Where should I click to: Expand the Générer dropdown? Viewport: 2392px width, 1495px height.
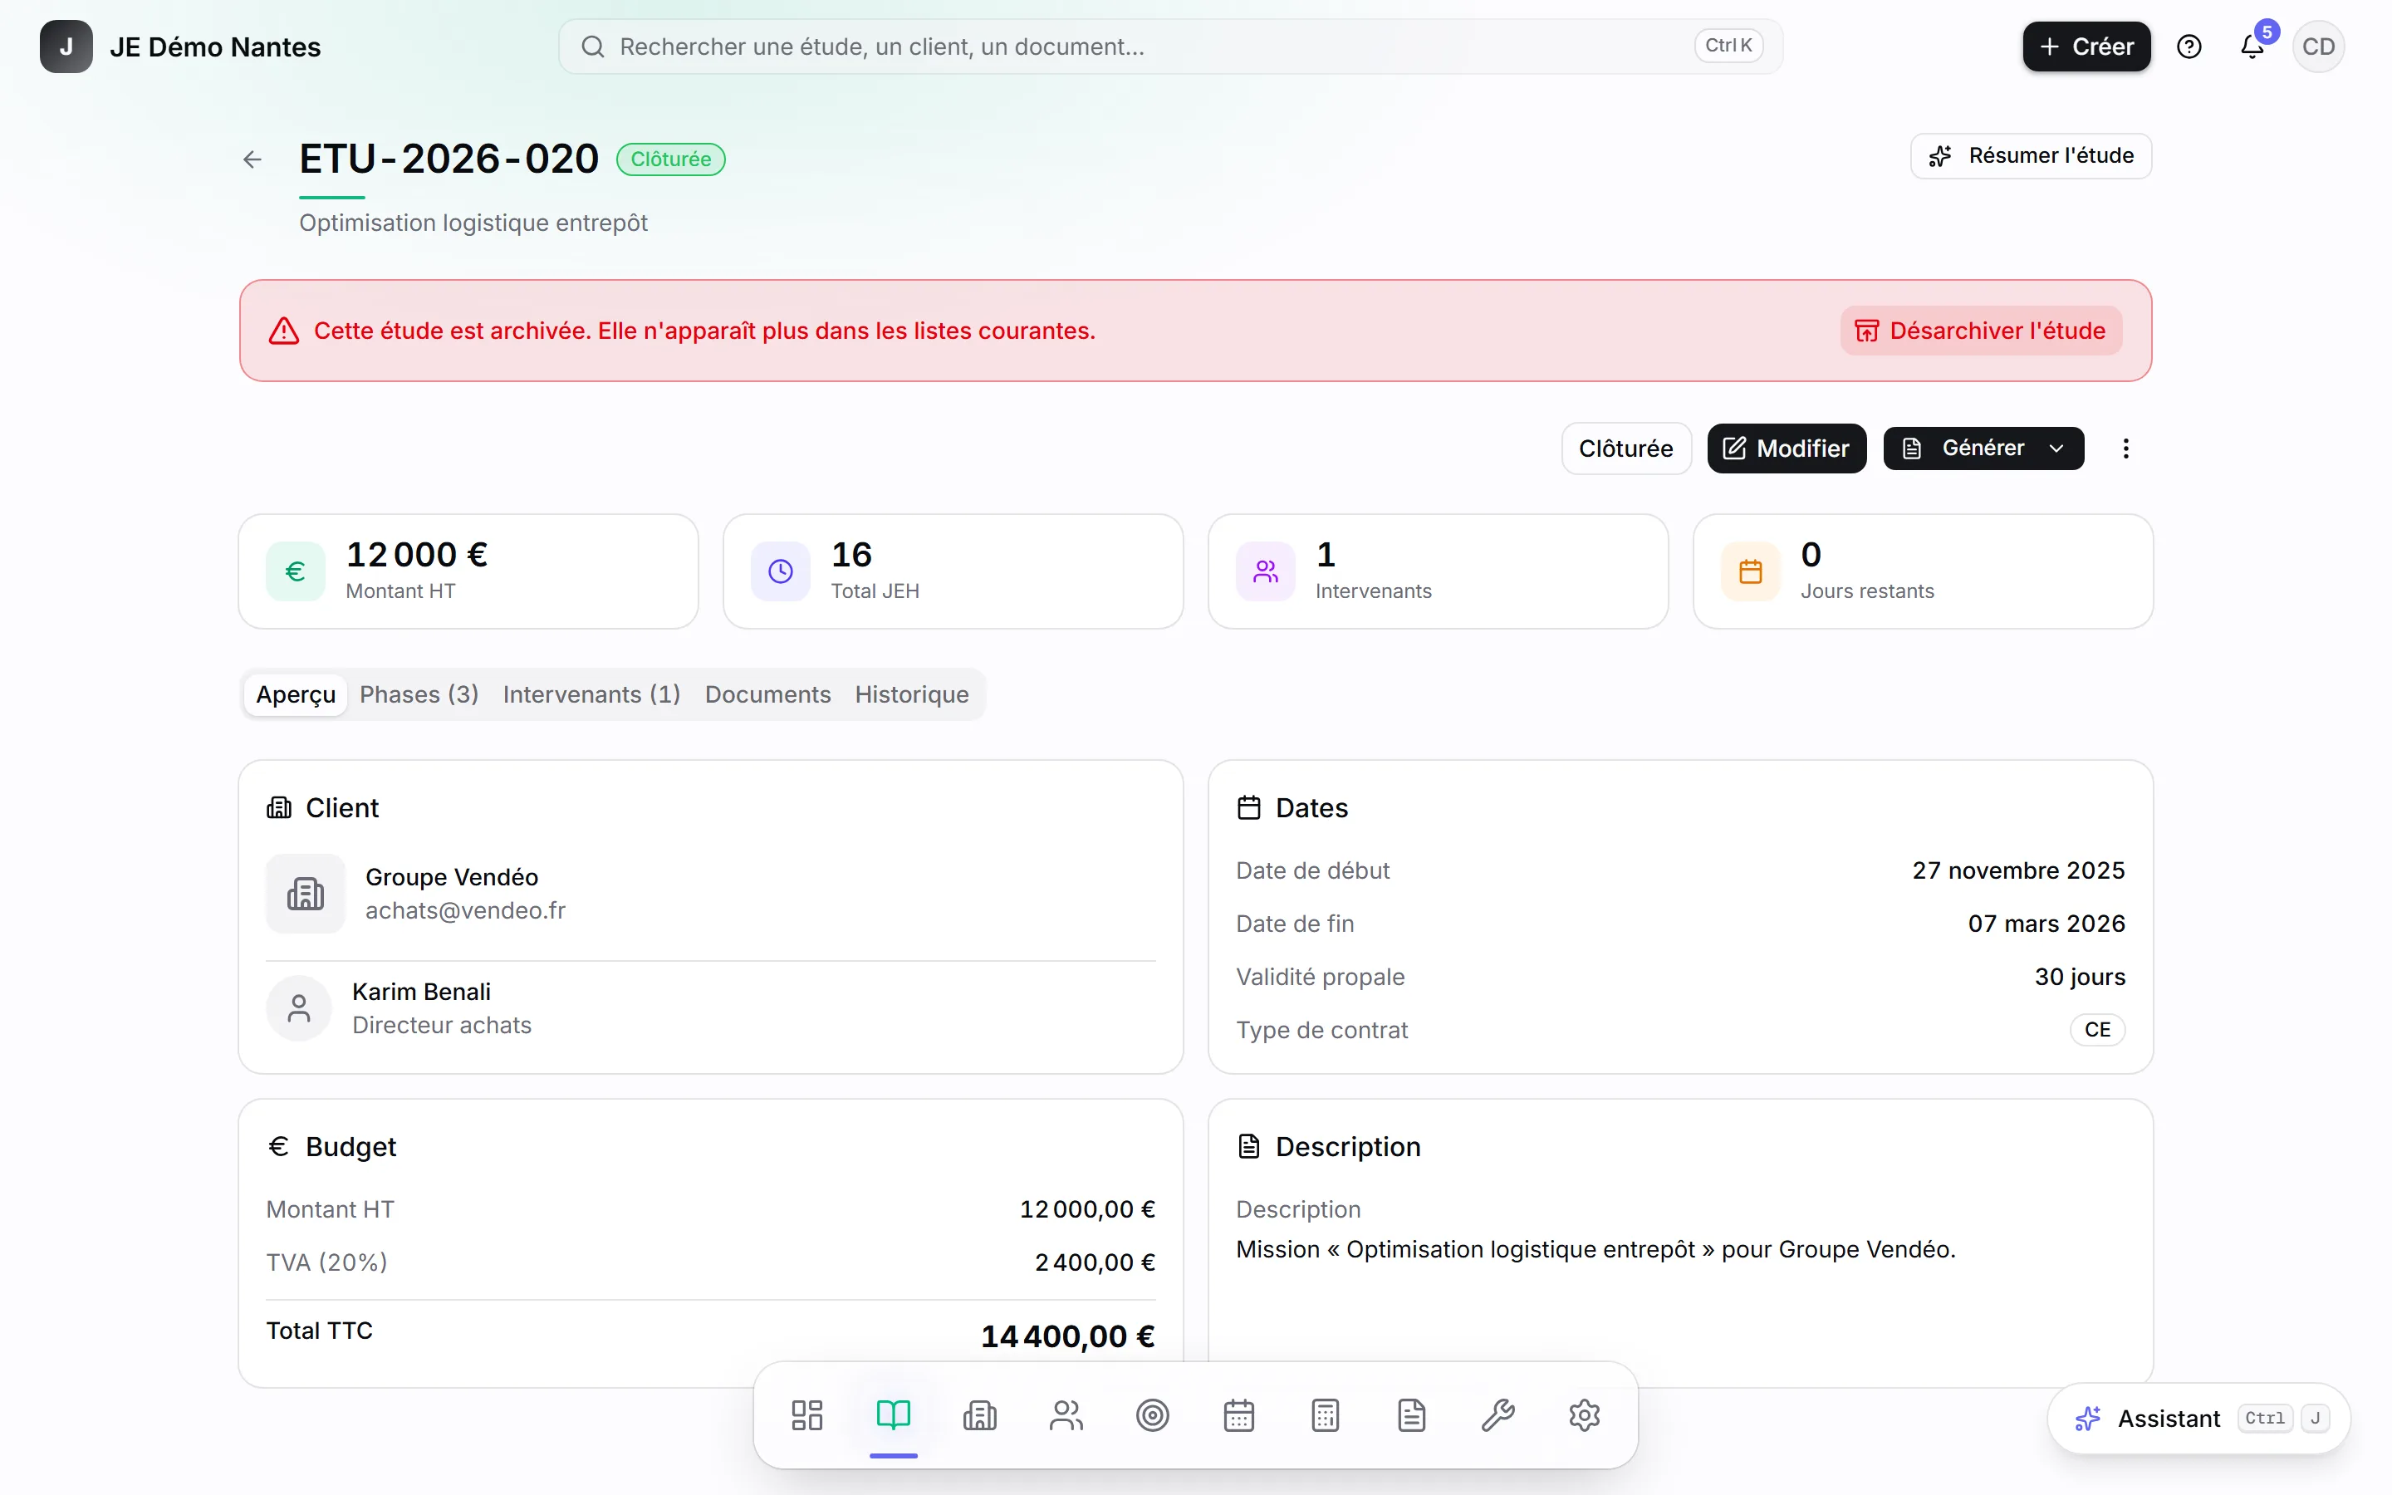tap(1983, 448)
